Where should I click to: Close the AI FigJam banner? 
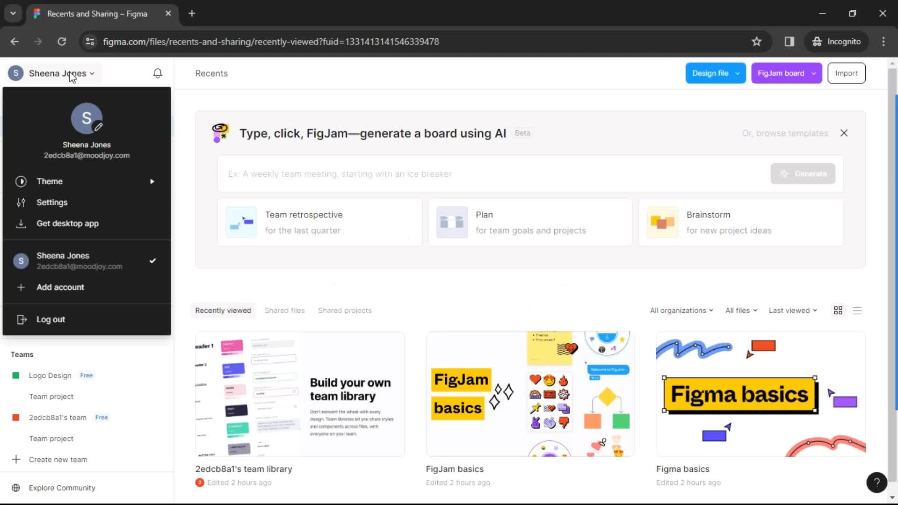[x=844, y=133]
